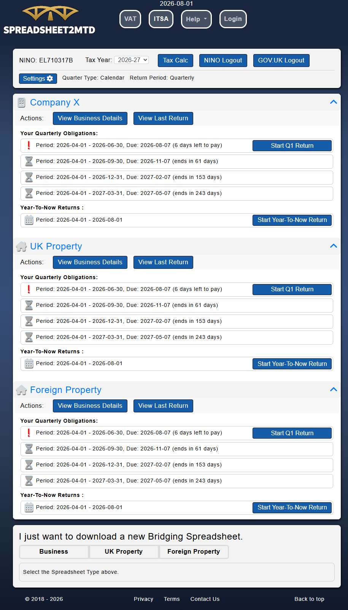348x610 pixels.
Task: View Last Return for Company X
Action: [x=163, y=118]
